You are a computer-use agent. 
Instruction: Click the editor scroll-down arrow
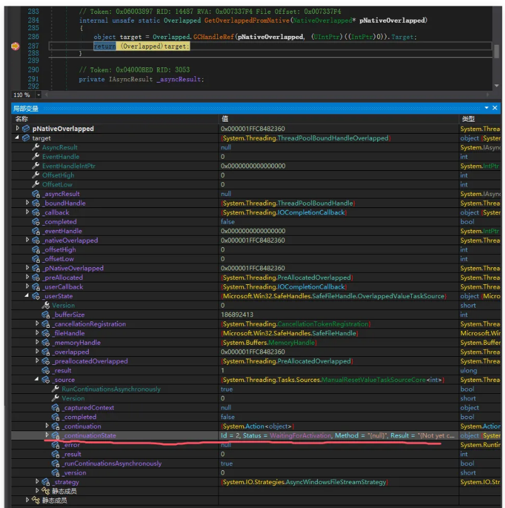pos(496,86)
